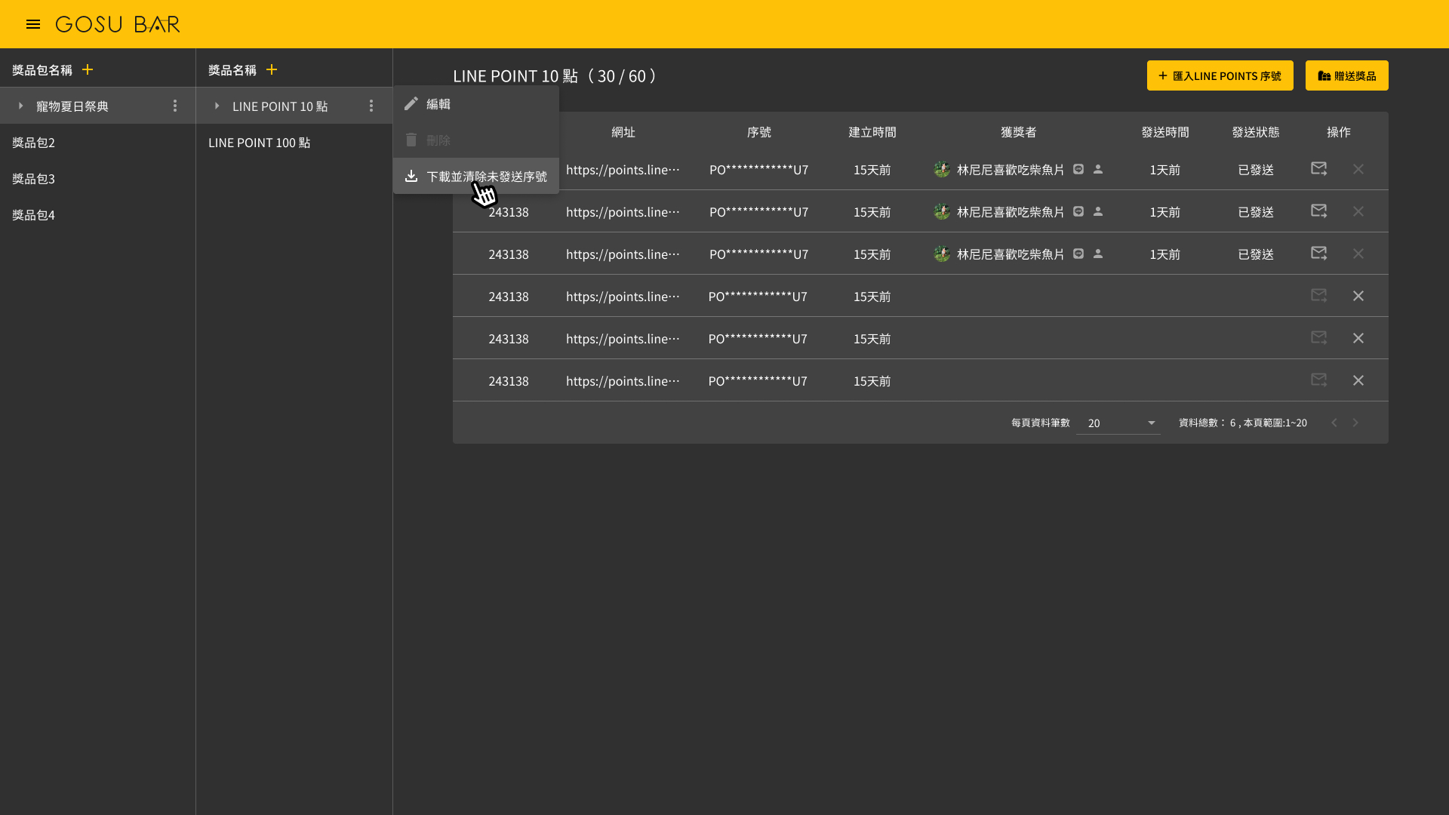Click the GOSU BAR logo

[x=118, y=24]
